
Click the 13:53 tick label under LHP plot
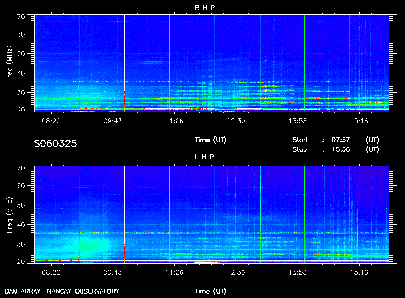(298, 272)
